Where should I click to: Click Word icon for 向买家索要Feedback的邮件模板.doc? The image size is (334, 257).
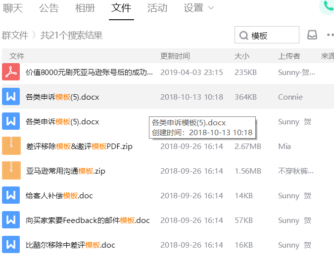(x=11, y=220)
